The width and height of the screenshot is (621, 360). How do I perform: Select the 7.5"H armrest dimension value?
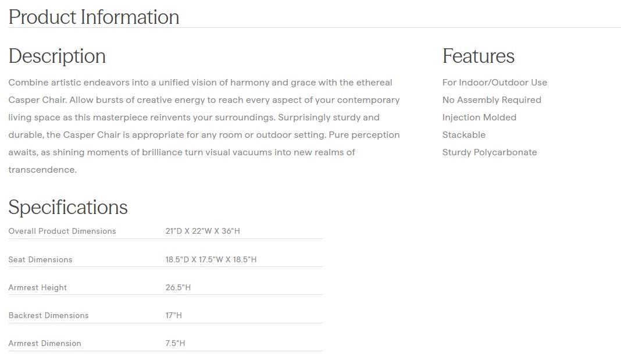pyautogui.click(x=175, y=343)
